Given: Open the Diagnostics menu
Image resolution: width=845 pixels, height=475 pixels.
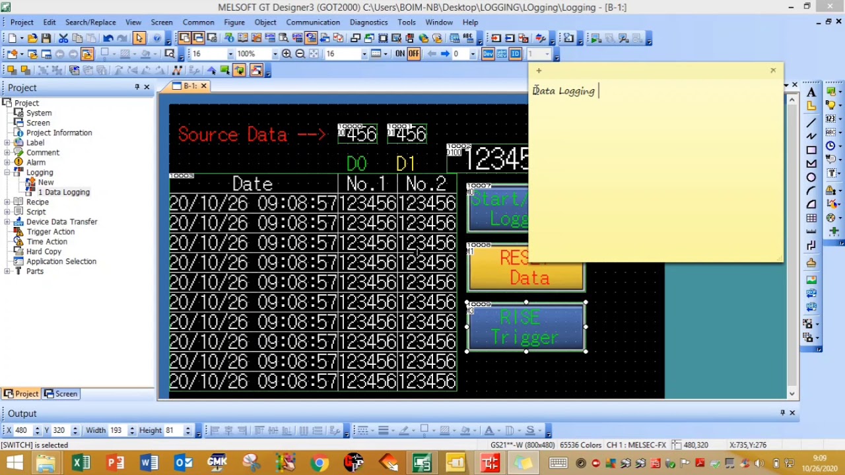Looking at the screenshot, I should (x=369, y=22).
